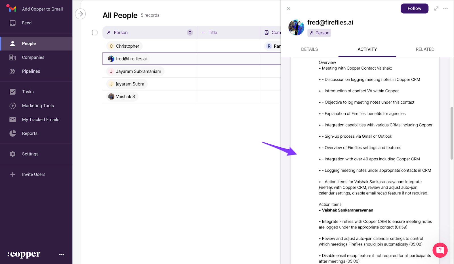Screen dimensions: 454x264
Task: Click the circled arrow navigation button
Action: click(x=81, y=14)
